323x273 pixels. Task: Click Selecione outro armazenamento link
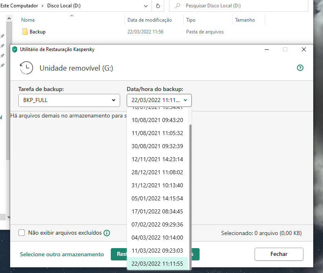click(x=62, y=254)
